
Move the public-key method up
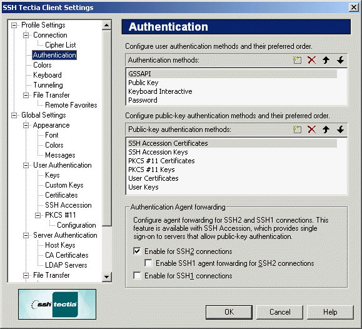326,129
